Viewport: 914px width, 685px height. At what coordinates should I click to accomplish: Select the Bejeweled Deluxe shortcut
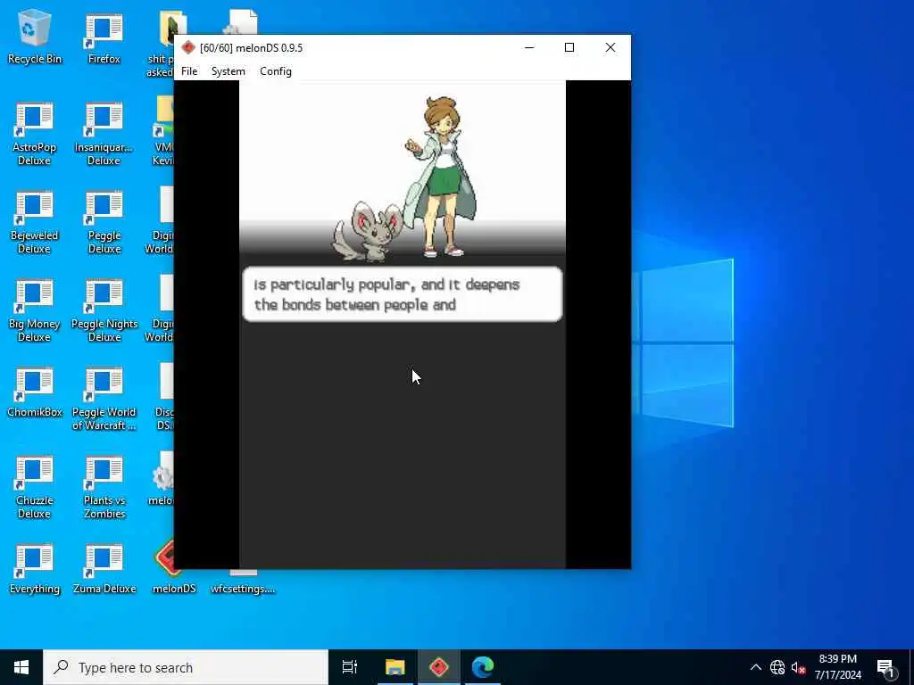point(35,221)
